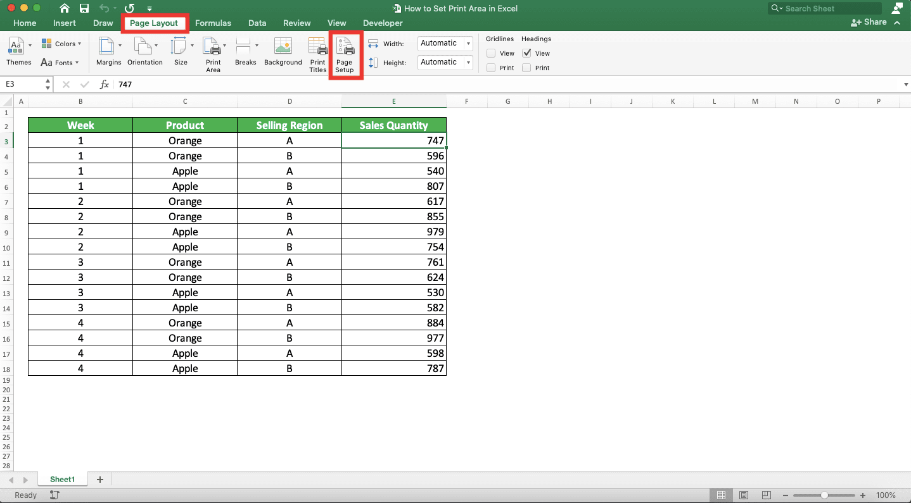Click the Background picture icon
911x503 pixels.
(x=283, y=46)
